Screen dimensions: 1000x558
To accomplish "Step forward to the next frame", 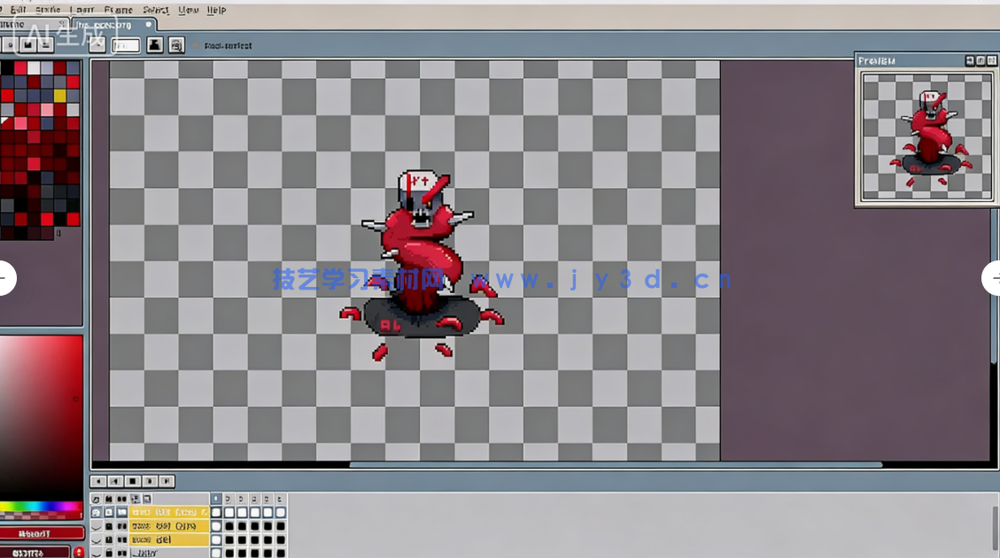I will coord(150,482).
